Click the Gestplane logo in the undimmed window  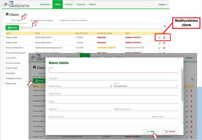pyautogui.click(x=16, y=4)
